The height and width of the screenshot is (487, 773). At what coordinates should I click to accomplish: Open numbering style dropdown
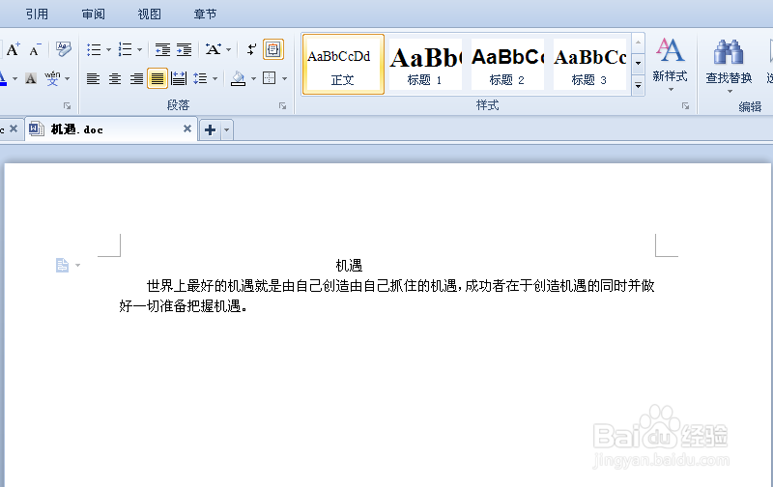(139, 50)
